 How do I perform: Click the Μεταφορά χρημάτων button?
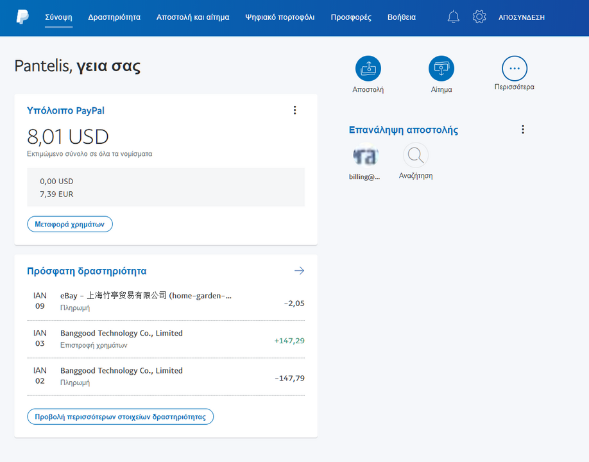(x=70, y=224)
